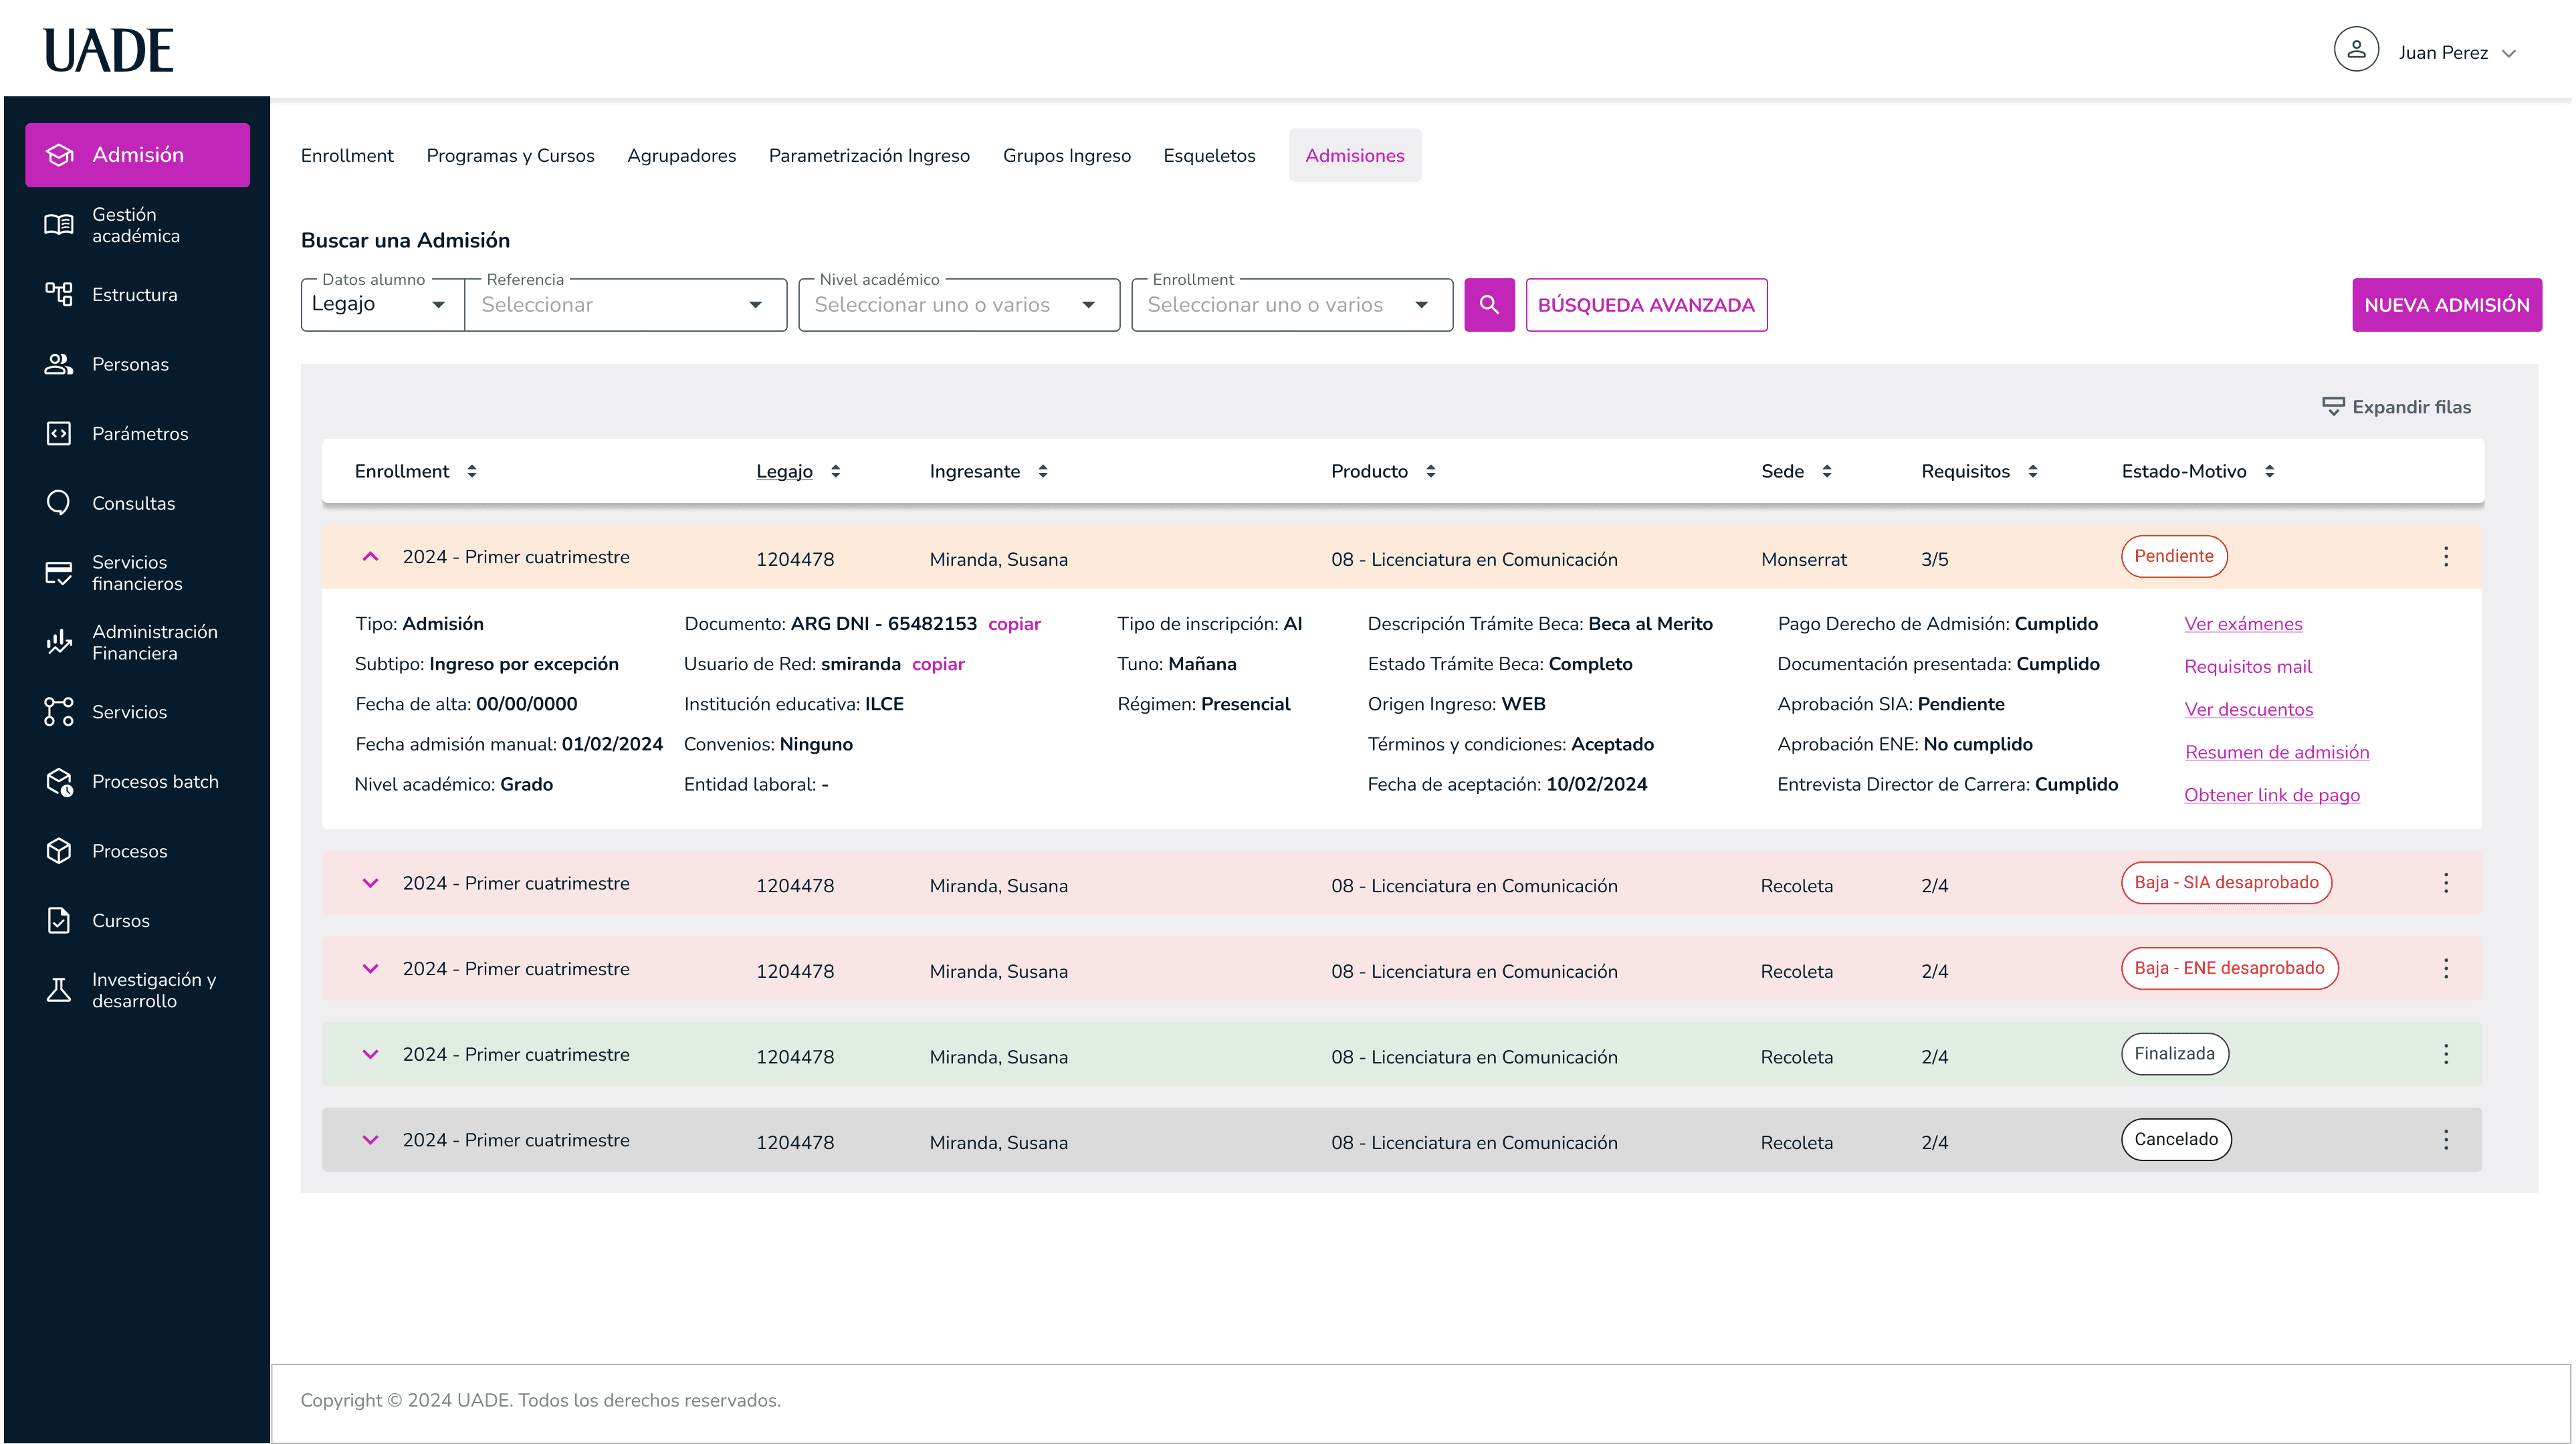Open the Nivel académico dropdown
The image size is (2576, 1444).
coord(958,305)
